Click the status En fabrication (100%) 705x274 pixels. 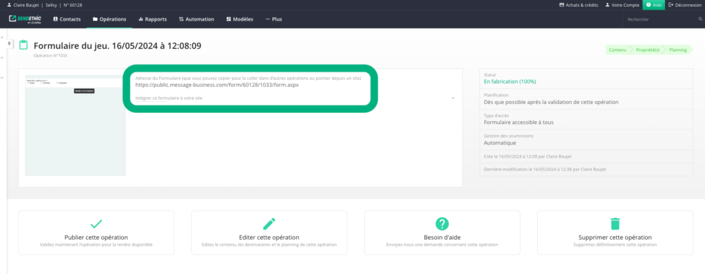coord(510,81)
